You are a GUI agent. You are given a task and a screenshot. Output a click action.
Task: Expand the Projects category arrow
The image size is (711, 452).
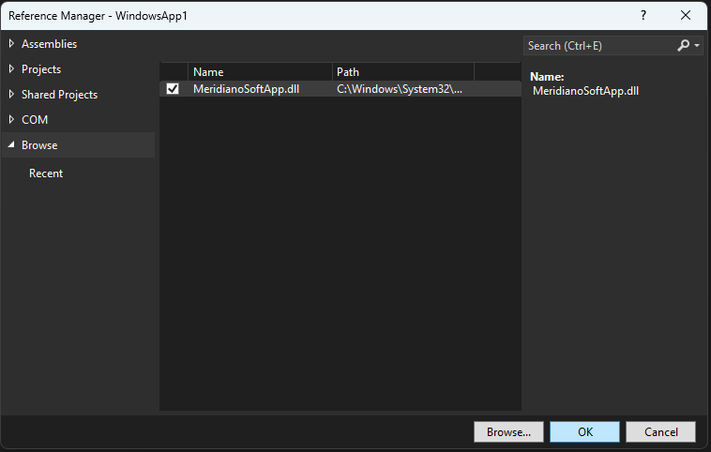point(12,68)
